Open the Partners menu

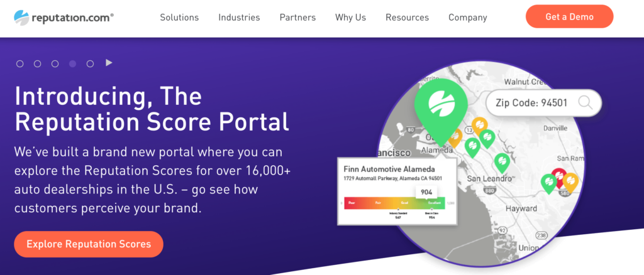coord(297,17)
